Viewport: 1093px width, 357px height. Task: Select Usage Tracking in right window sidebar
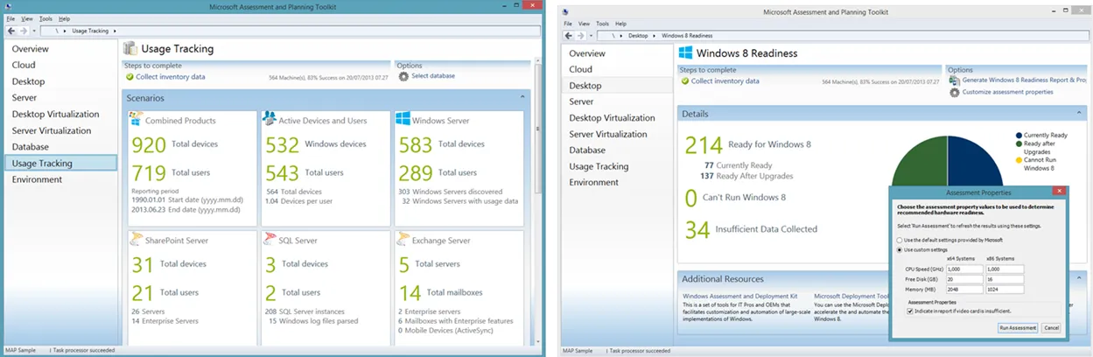pyautogui.click(x=599, y=166)
